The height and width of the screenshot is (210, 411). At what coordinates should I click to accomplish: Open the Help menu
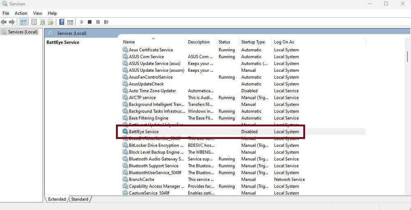(52, 13)
